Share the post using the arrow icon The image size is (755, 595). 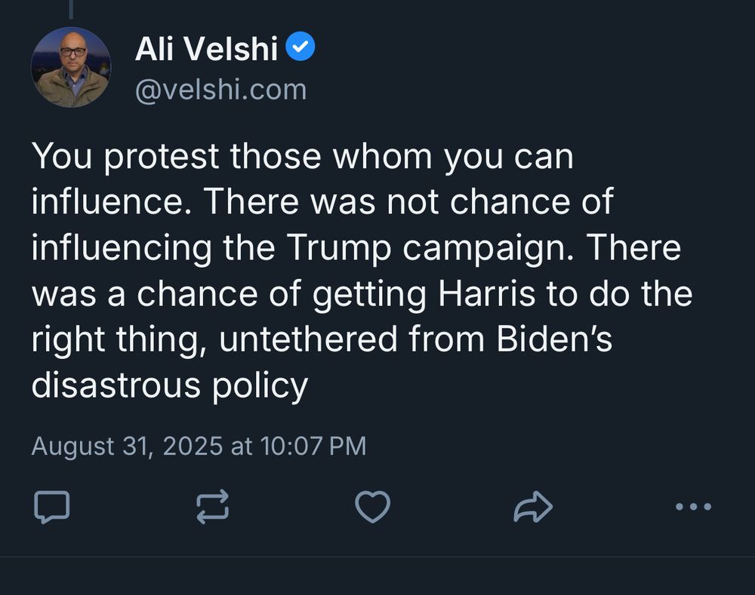533,507
